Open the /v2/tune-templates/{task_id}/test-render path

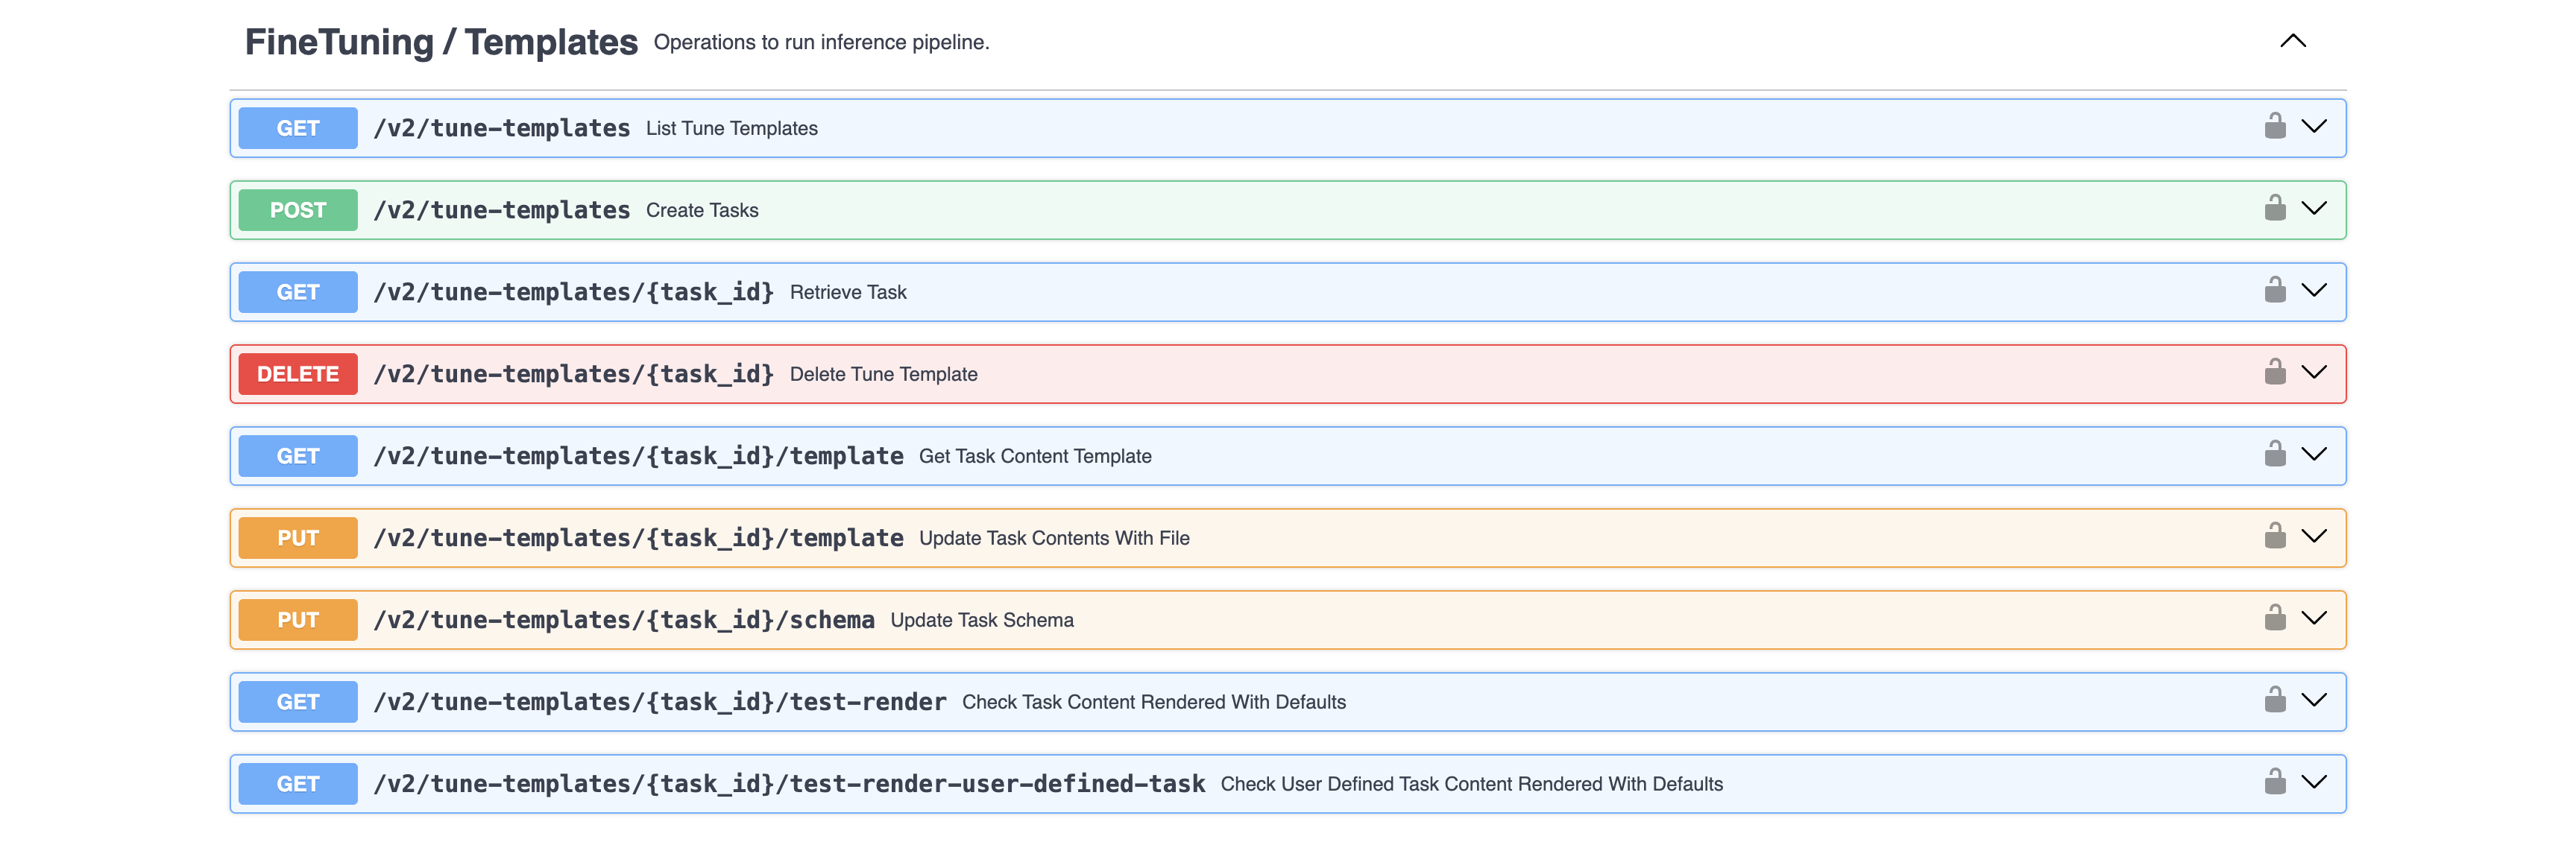659,702
